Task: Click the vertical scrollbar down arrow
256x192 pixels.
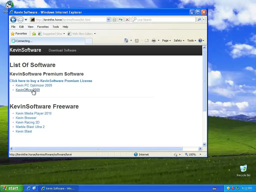Action: point(204,144)
